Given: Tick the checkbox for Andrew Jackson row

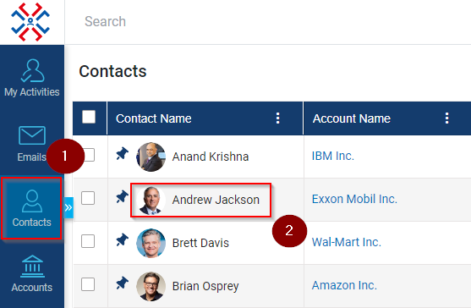Looking at the screenshot, I should [88, 198].
